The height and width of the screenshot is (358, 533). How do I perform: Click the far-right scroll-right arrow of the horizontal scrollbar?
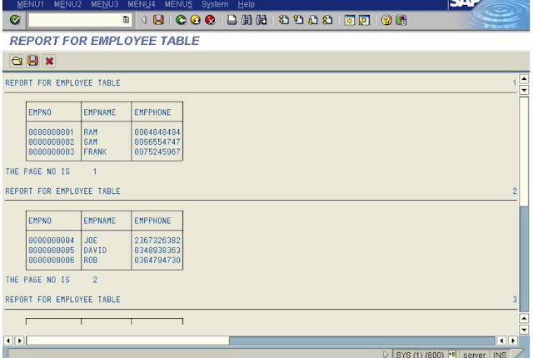(513, 341)
